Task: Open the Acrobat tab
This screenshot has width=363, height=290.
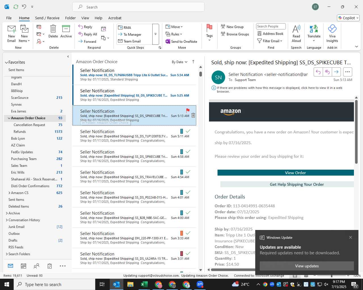Action: point(115,18)
